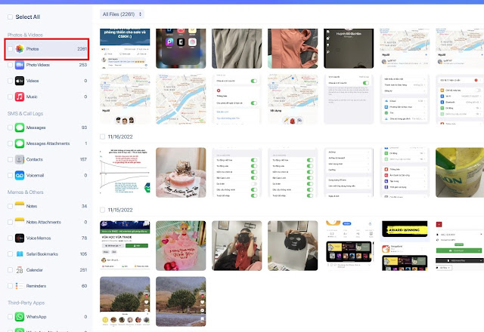
Task: Click the 11/16/2022 date heading
Action: 120,137
